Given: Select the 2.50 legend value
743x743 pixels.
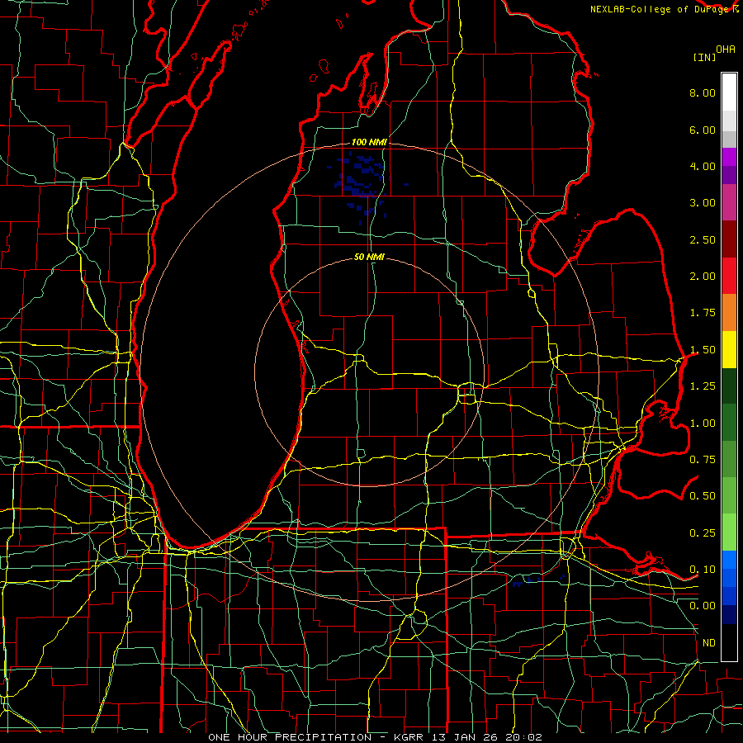Looking at the screenshot, I should pyautogui.click(x=703, y=239).
